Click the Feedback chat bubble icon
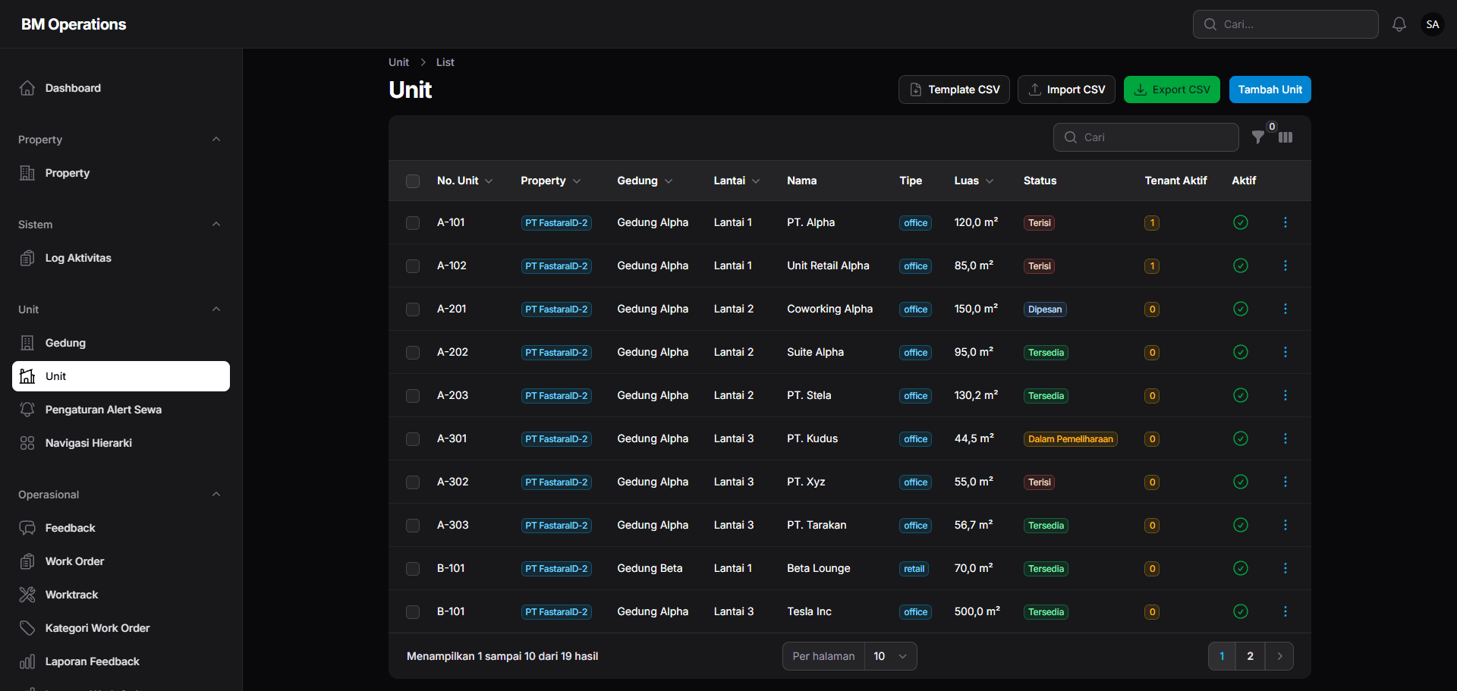Screen dimensions: 1457x691 point(27,528)
